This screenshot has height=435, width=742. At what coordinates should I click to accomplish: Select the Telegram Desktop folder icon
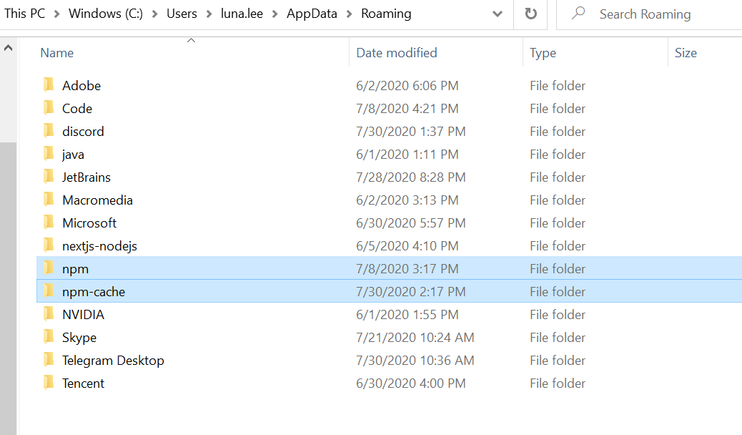[49, 360]
